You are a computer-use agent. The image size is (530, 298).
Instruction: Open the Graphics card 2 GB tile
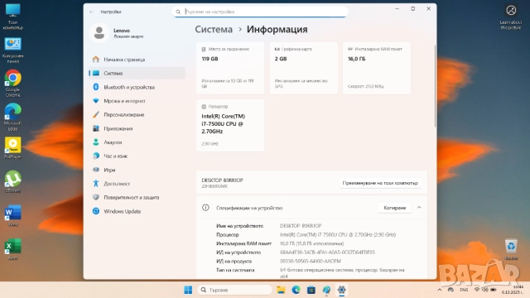[x=304, y=68]
